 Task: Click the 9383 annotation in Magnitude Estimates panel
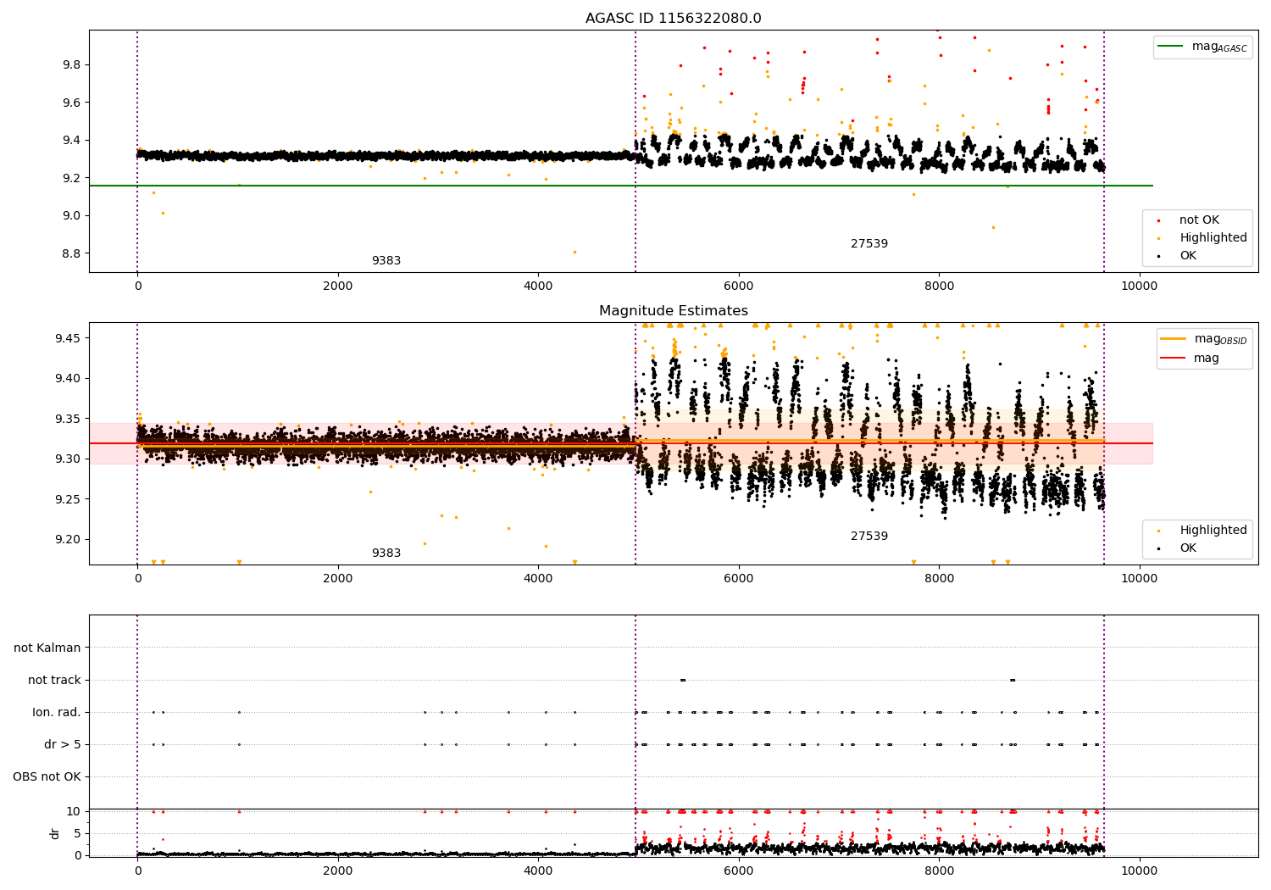(386, 553)
